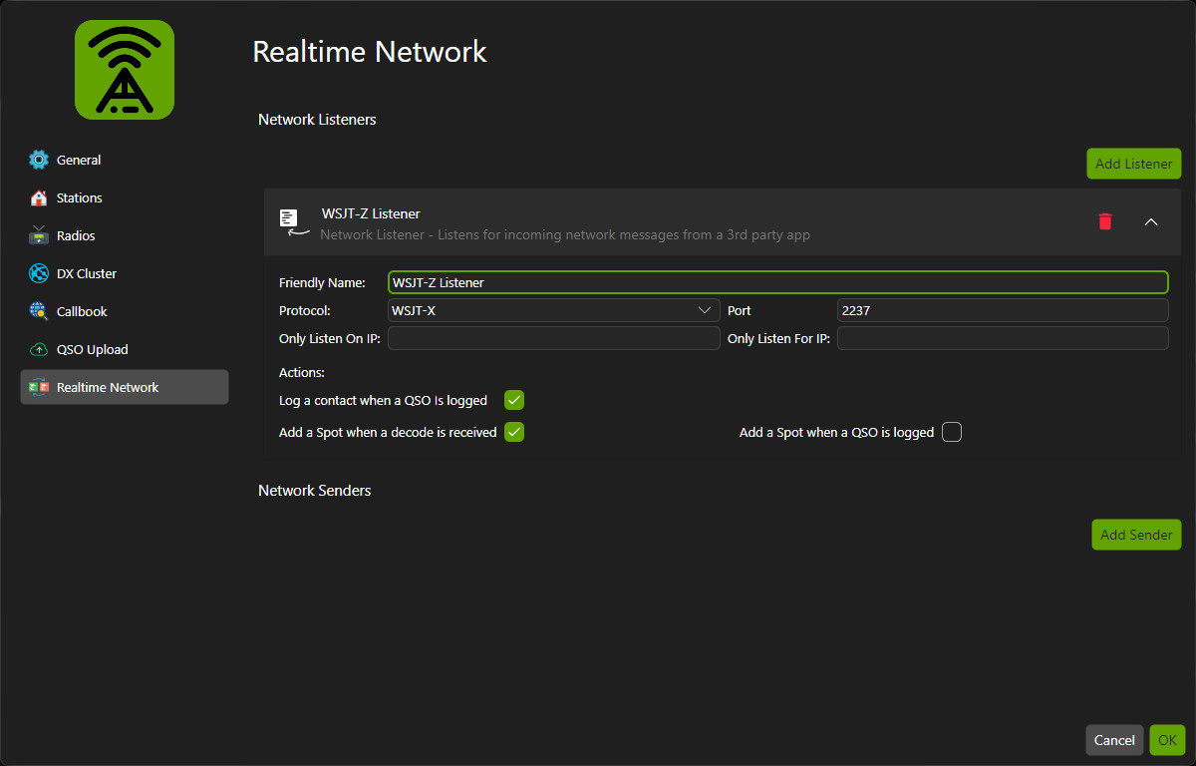1196x766 pixels.
Task: Click the Callbook search icon
Action: pos(39,311)
